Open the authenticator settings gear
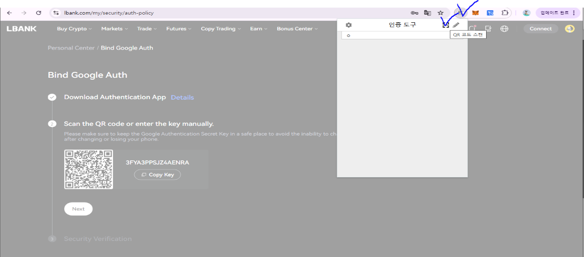The height and width of the screenshot is (257, 584). tap(349, 25)
